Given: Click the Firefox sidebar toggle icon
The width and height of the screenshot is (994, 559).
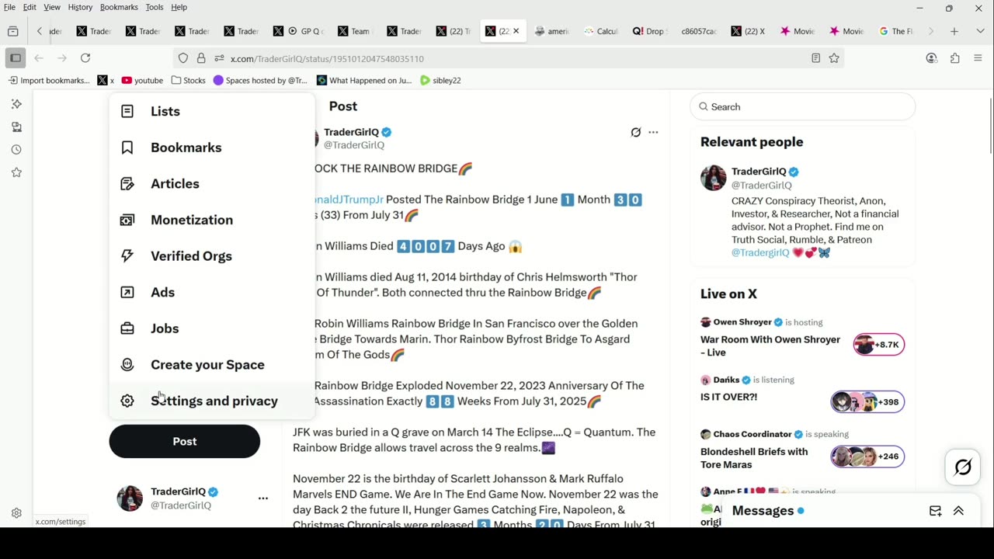Looking at the screenshot, I should coord(15,58).
